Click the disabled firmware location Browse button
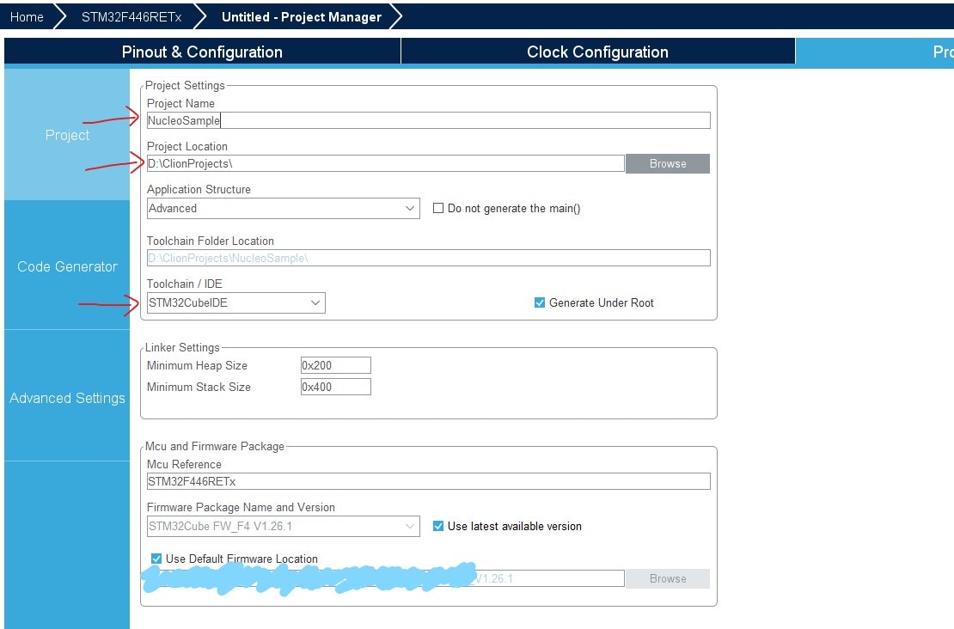This screenshot has width=954, height=629. point(668,578)
